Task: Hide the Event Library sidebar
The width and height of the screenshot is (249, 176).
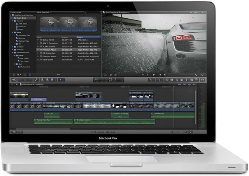Action: pyautogui.click(x=14, y=74)
